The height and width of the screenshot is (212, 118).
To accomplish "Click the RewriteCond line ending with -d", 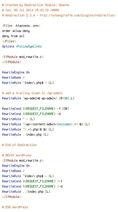I will point(31,114).
